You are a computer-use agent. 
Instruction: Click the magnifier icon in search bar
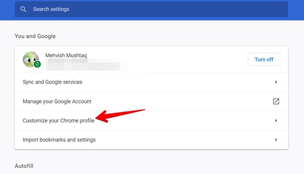23,9
